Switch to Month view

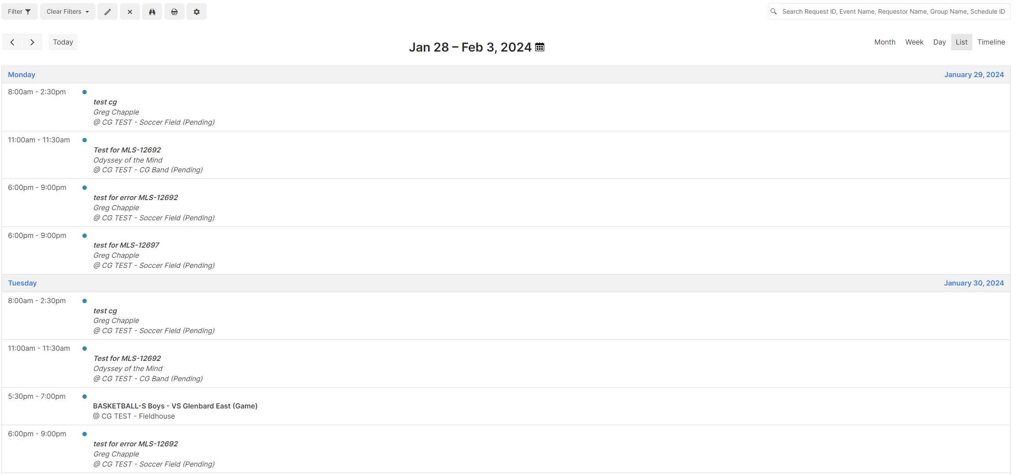pyautogui.click(x=884, y=42)
